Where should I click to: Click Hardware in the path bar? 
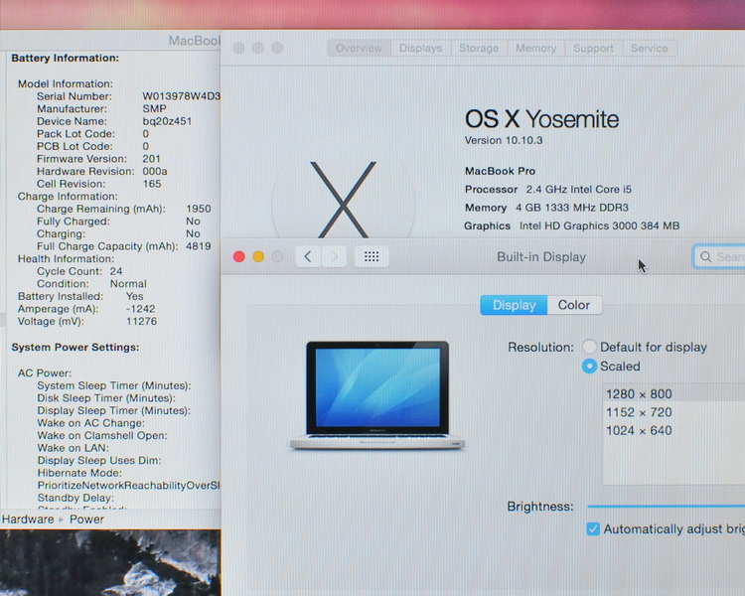(x=28, y=519)
